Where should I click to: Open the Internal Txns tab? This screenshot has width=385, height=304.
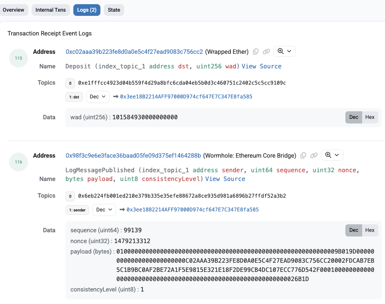50,10
